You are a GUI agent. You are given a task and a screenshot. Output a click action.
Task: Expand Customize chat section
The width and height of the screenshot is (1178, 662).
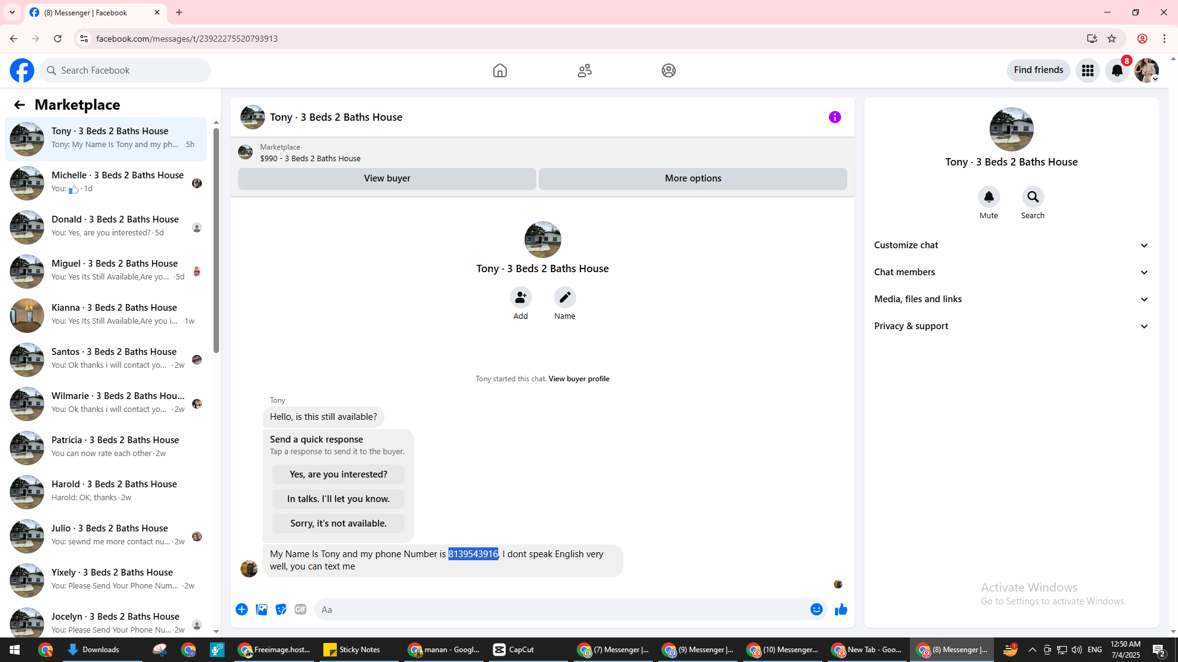[1011, 245]
